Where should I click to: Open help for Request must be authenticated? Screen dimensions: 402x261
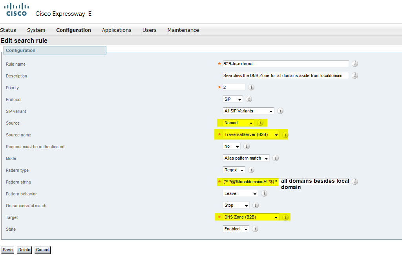click(x=247, y=146)
